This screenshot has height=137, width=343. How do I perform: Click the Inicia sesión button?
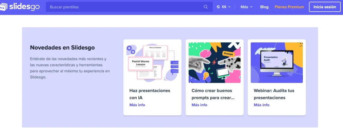coord(325,7)
